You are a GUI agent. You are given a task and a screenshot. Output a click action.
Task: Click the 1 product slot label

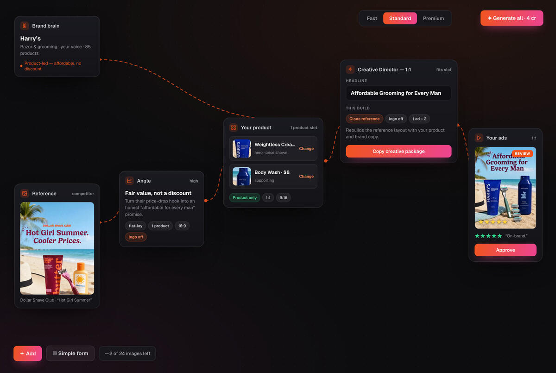(304, 128)
